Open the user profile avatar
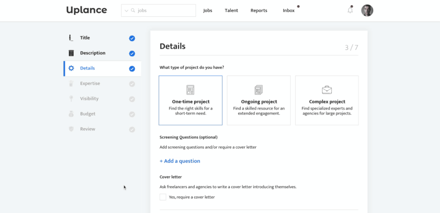The image size is (440, 213). 367,10
